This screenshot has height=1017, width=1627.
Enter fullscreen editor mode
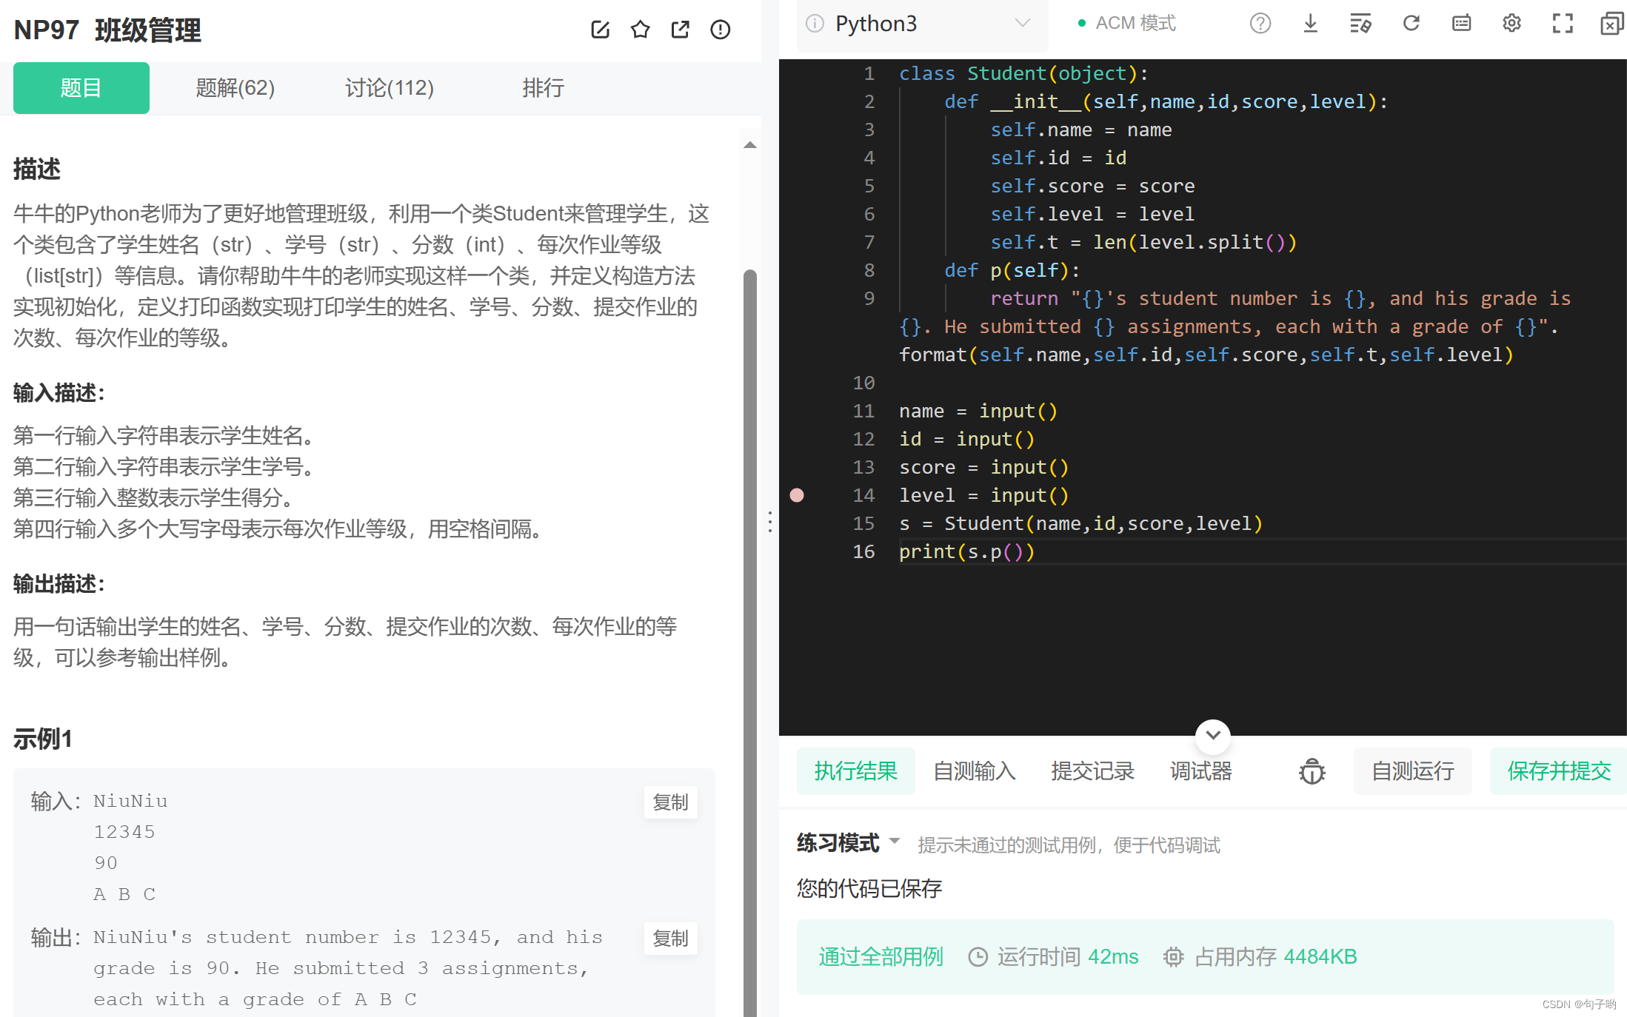pos(1562,24)
